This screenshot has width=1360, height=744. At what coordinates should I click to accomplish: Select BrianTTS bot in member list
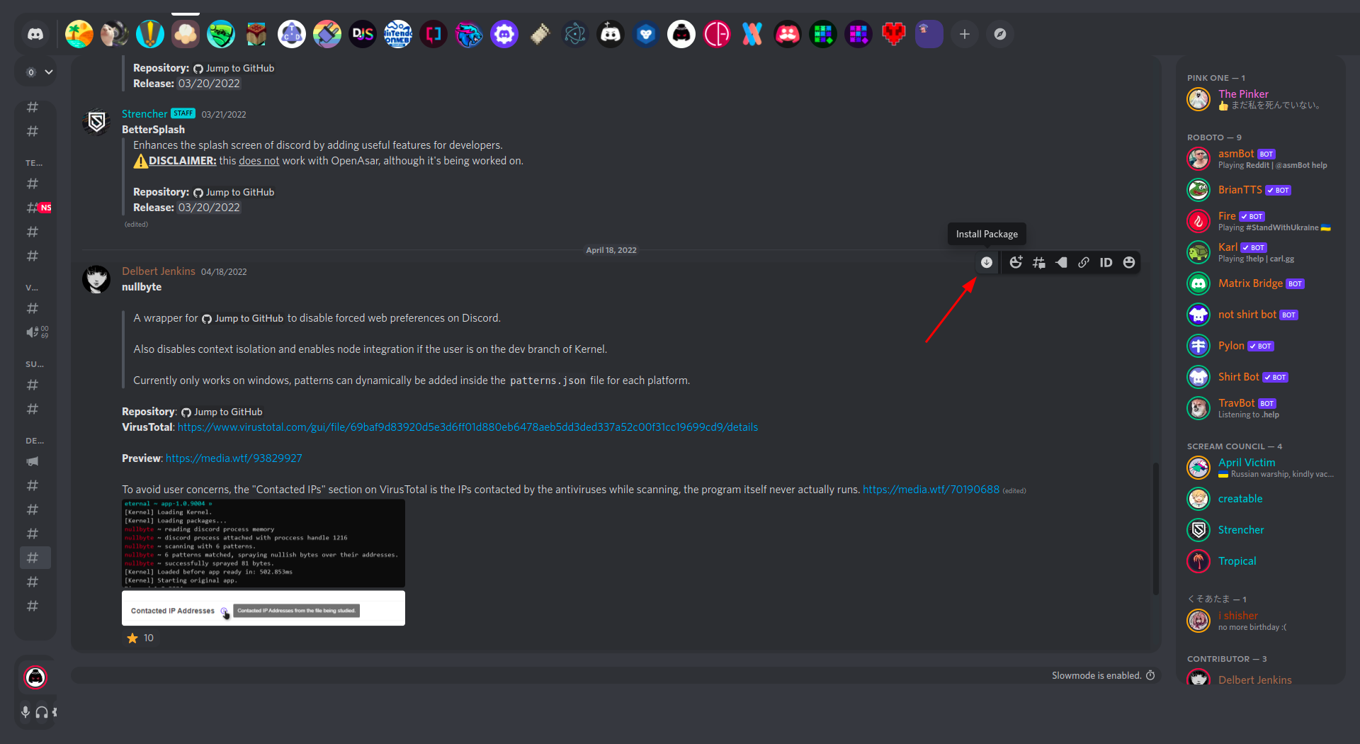coord(1262,190)
